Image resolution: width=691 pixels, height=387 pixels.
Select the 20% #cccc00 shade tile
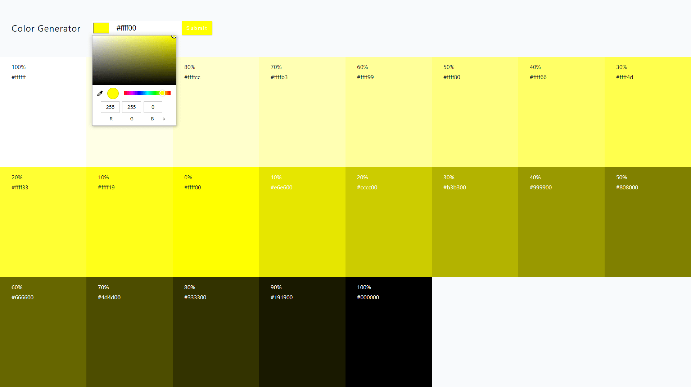389,222
